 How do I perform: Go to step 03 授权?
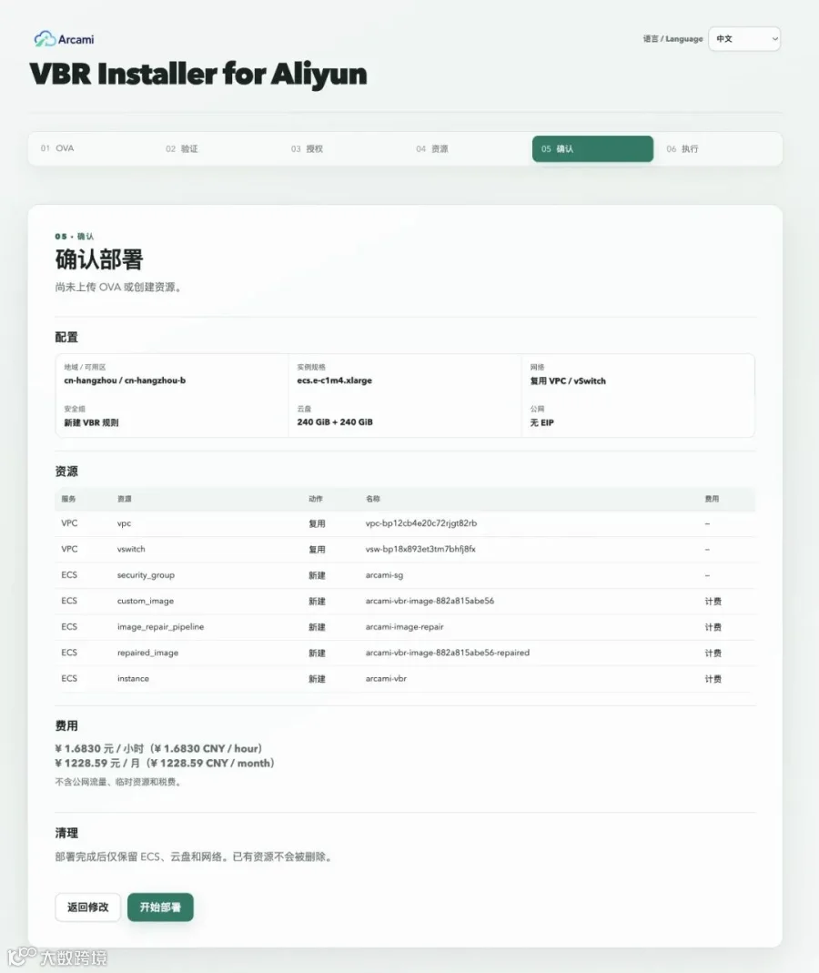pos(343,149)
